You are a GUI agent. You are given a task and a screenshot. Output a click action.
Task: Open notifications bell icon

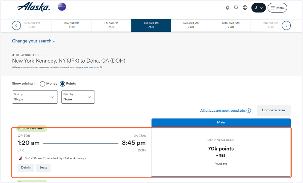(228, 8)
